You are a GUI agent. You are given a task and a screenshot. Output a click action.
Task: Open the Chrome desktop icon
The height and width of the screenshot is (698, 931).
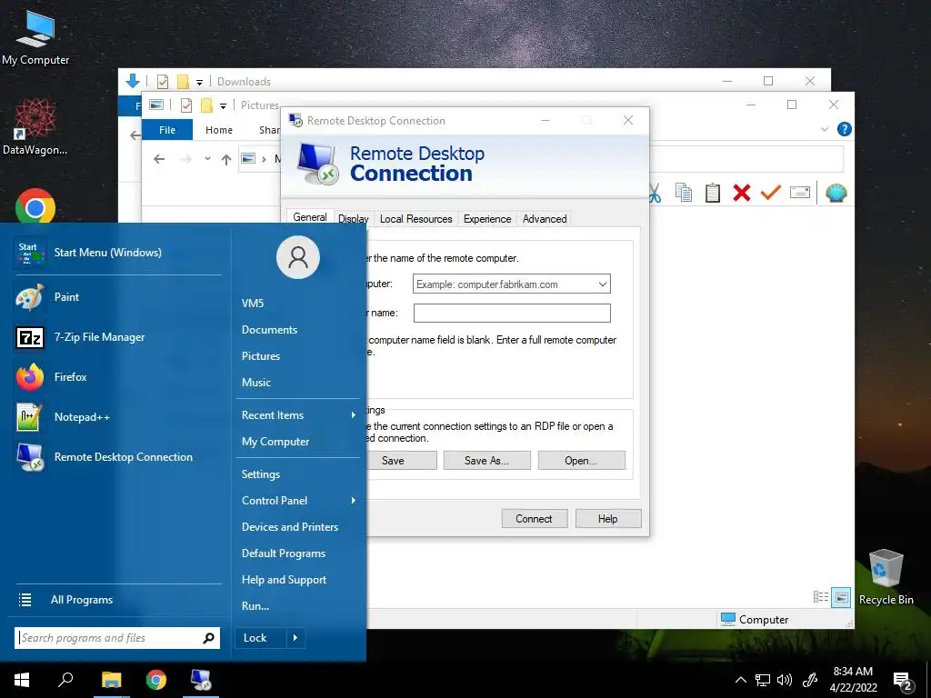pyautogui.click(x=35, y=206)
